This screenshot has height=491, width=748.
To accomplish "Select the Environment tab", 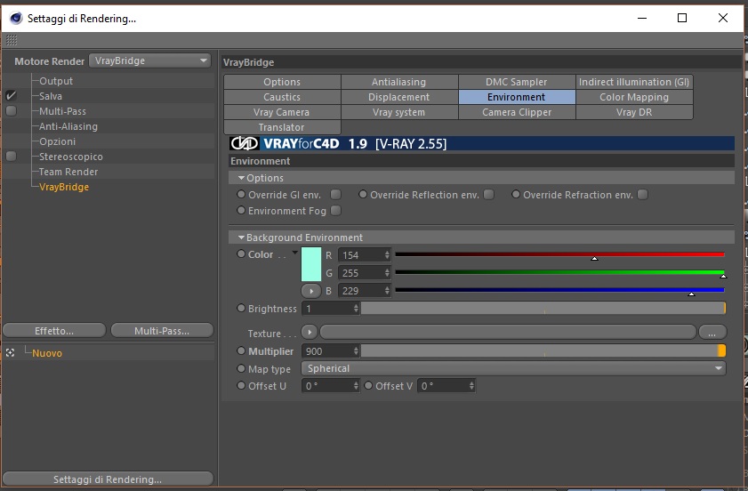I will (517, 97).
